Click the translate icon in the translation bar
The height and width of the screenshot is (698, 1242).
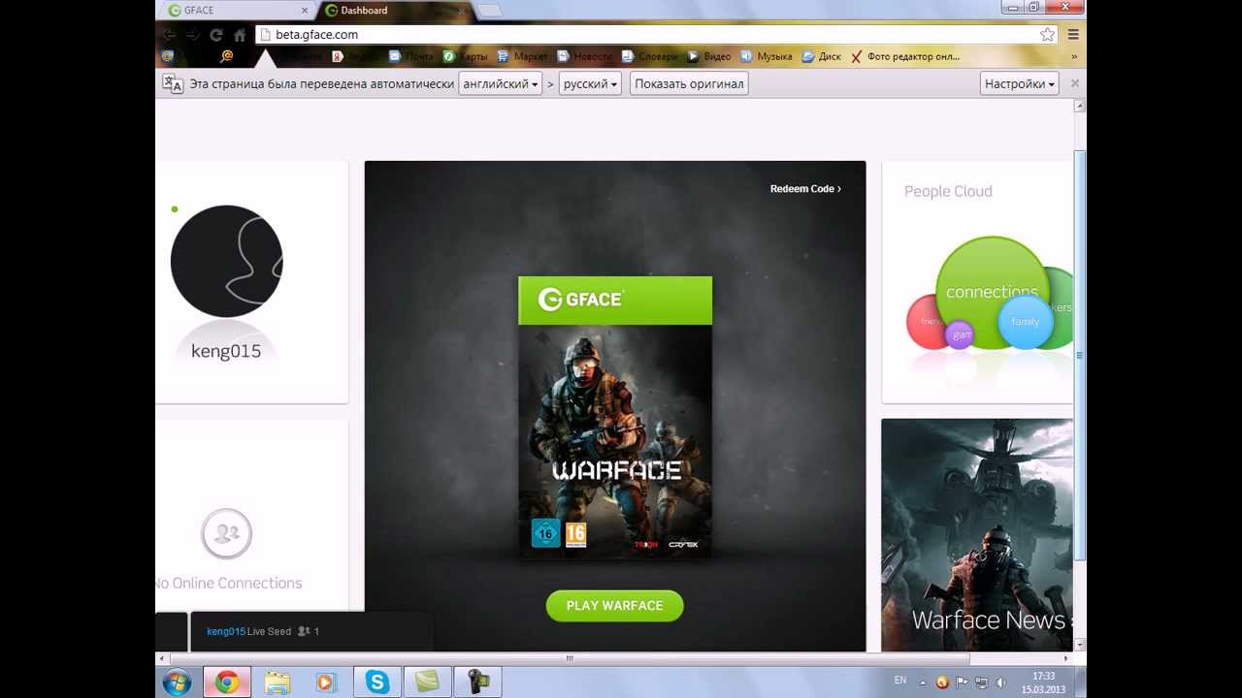[x=173, y=84]
